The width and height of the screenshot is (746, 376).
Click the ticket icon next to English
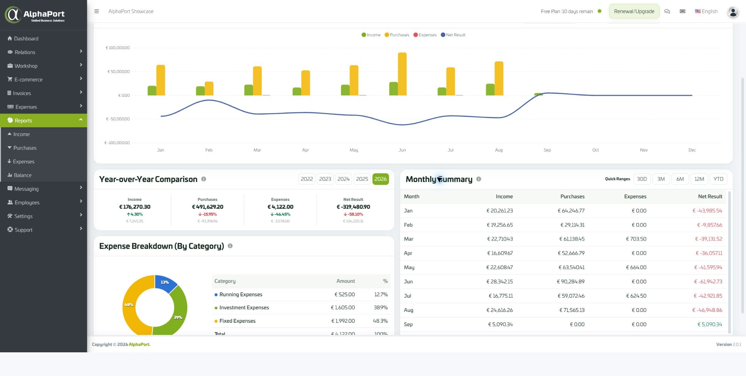pos(683,11)
